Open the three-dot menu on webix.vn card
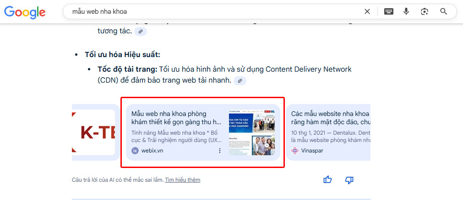Screen dimensions: 463x210 [x=219, y=151]
